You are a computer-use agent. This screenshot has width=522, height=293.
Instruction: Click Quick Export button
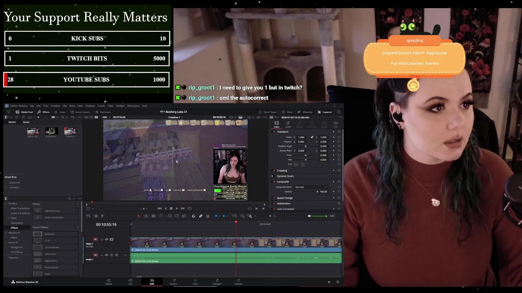[268, 112]
